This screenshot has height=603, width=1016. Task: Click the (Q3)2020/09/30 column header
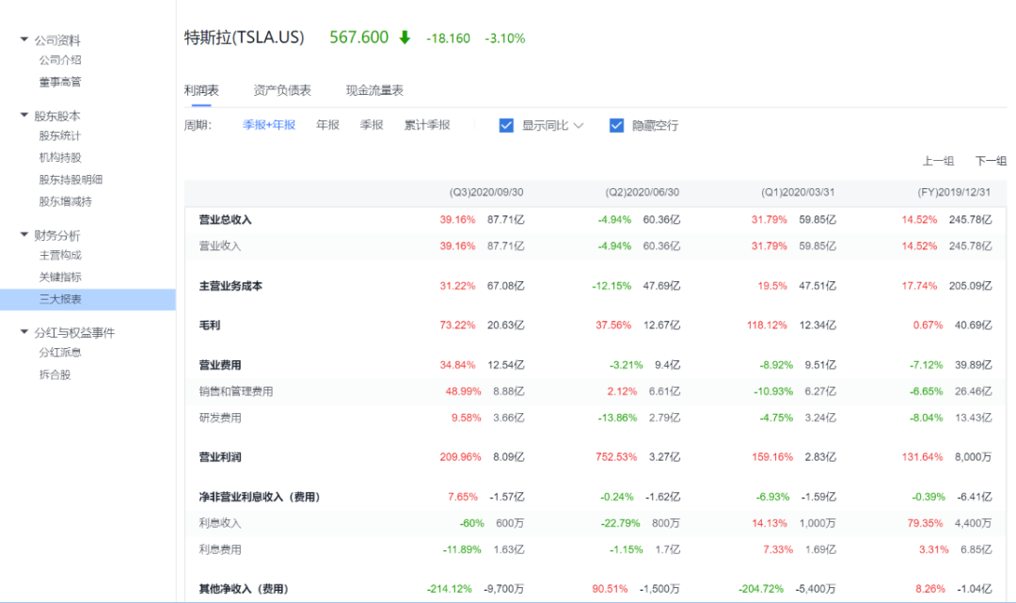click(486, 192)
